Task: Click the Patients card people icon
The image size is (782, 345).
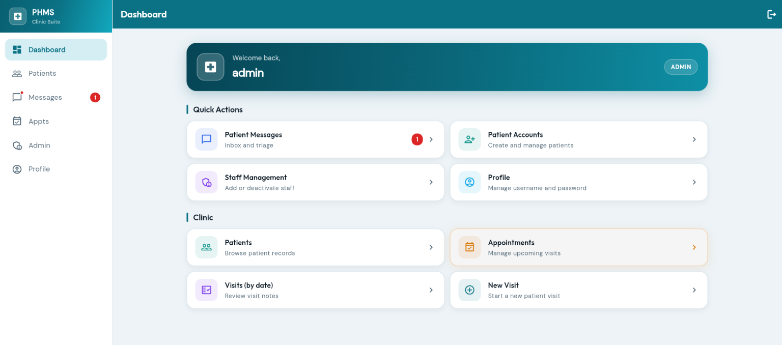Action: coord(206,247)
